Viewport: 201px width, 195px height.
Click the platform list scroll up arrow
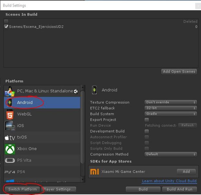pyautogui.click(x=83, y=88)
